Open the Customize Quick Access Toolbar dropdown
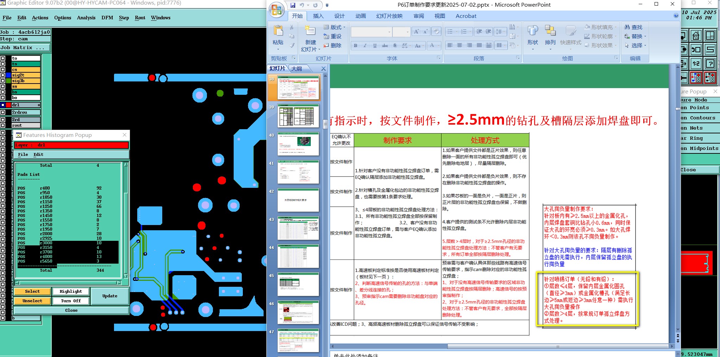The image size is (720, 357). (327, 5)
